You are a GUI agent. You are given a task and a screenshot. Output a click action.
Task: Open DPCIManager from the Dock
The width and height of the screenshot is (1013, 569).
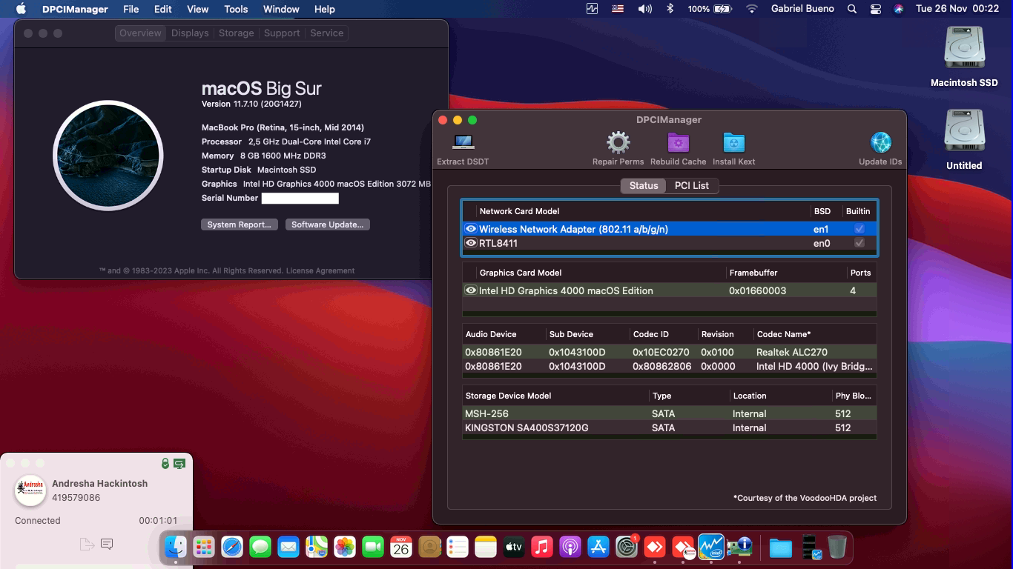[x=739, y=547]
